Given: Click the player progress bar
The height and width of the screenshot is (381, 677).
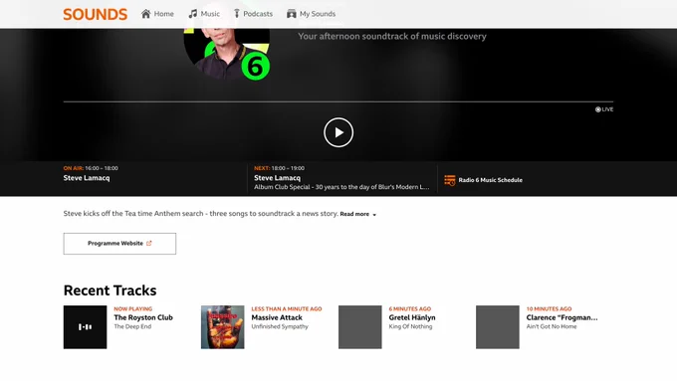Looking at the screenshot, I should [x=338, y=101].
